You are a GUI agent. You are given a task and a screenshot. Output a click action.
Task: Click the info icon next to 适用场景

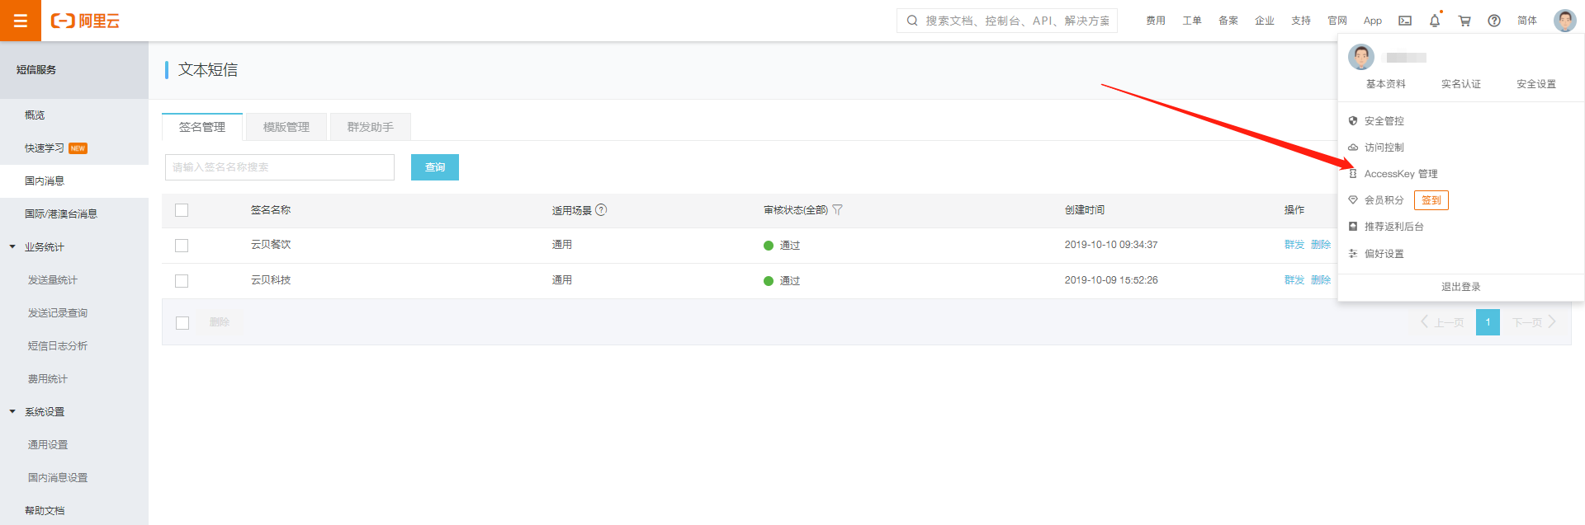click(x=601, y=210)
